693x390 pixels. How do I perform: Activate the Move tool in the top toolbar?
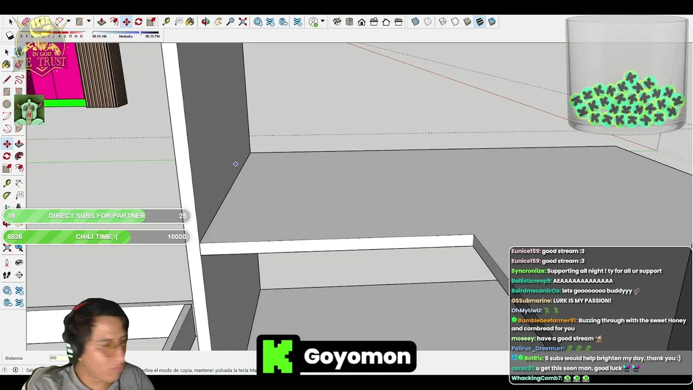pos(126,22)
